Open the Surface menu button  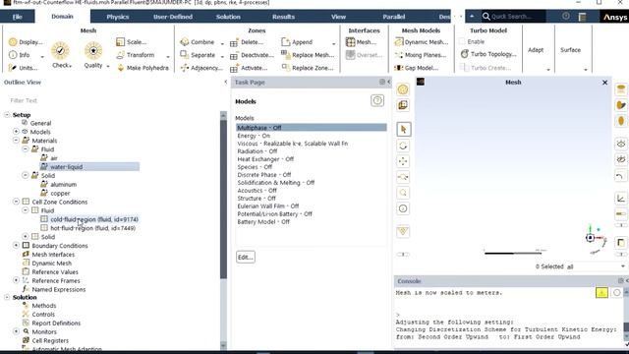(570, 50)
